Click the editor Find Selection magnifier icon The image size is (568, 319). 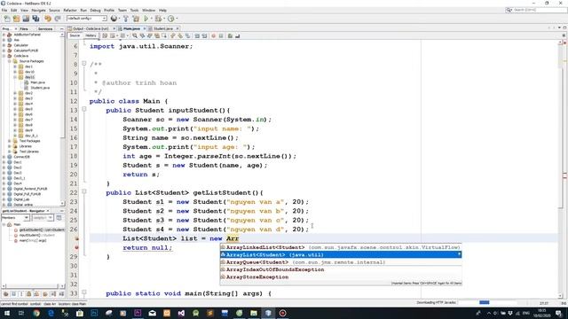[135, 35]
